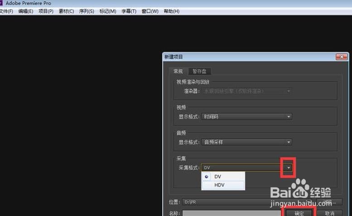352x216 pixels.
Task: Open the 窗口(W) menu
Action: [150, 11]
